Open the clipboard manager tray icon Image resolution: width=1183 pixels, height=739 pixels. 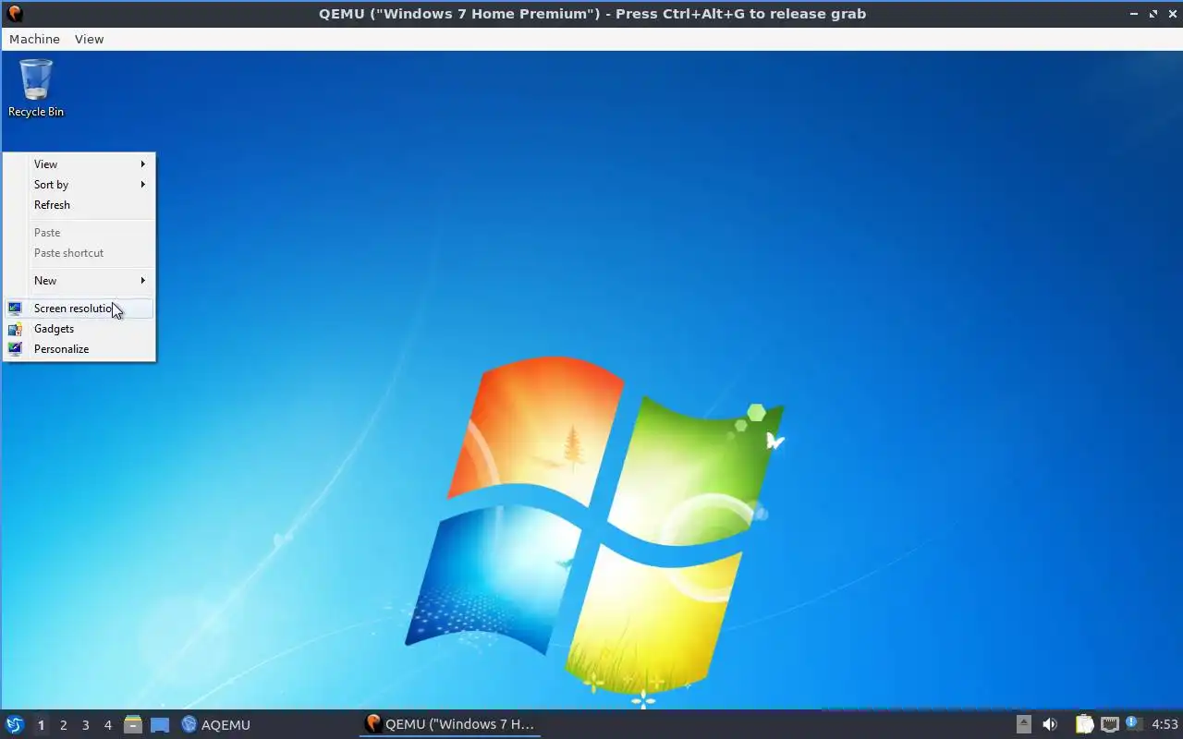pyautogui.click(x=1084, y=725)
